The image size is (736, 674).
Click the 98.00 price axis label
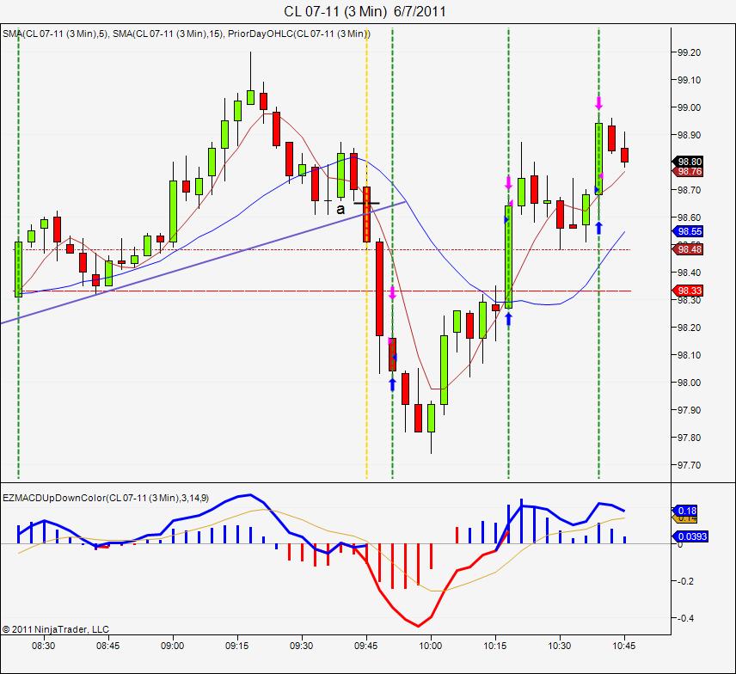(x=689, y=383)
